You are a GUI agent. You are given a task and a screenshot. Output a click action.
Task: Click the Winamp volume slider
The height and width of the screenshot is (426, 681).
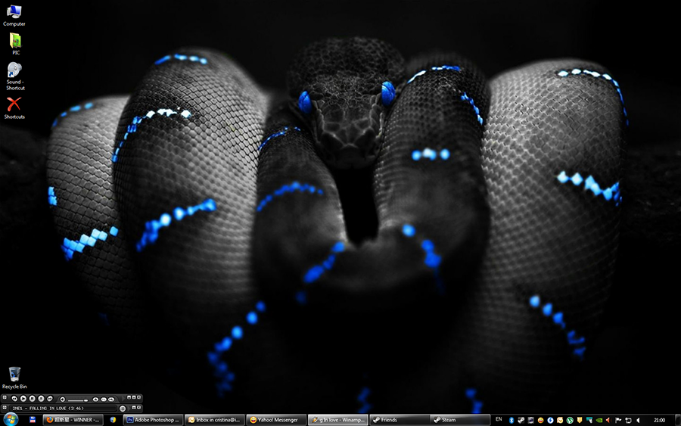pyautogui.click(x=78, y=400)
